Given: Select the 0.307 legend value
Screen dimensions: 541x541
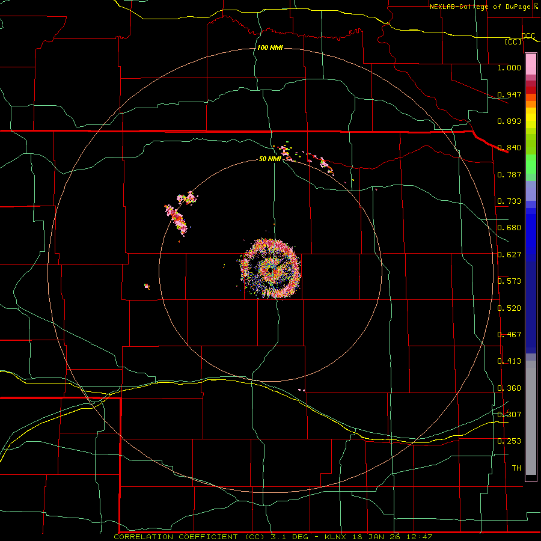Looking at the screenshot, I should (509, 415).
